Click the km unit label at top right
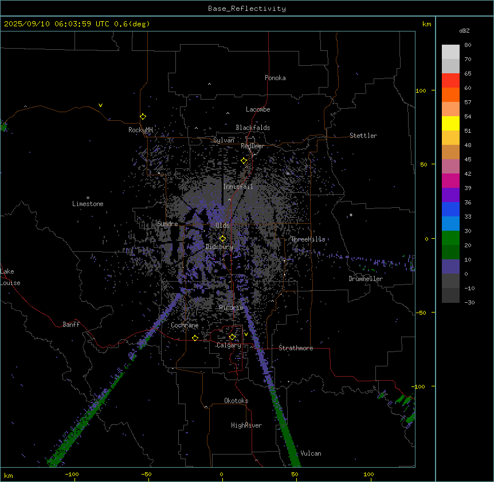This screenshot has height=482, width=494. tap(426, 24)
